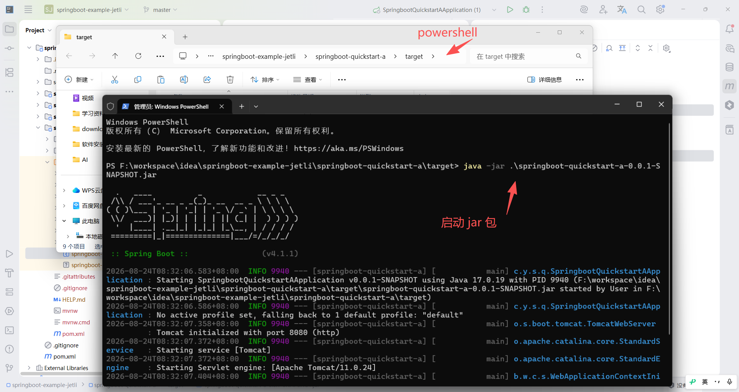Viewport: 739px width, 392px height.
Task: Click springboot-example-jetli in status bar breadcrumb
Action: tap(42, 385)
